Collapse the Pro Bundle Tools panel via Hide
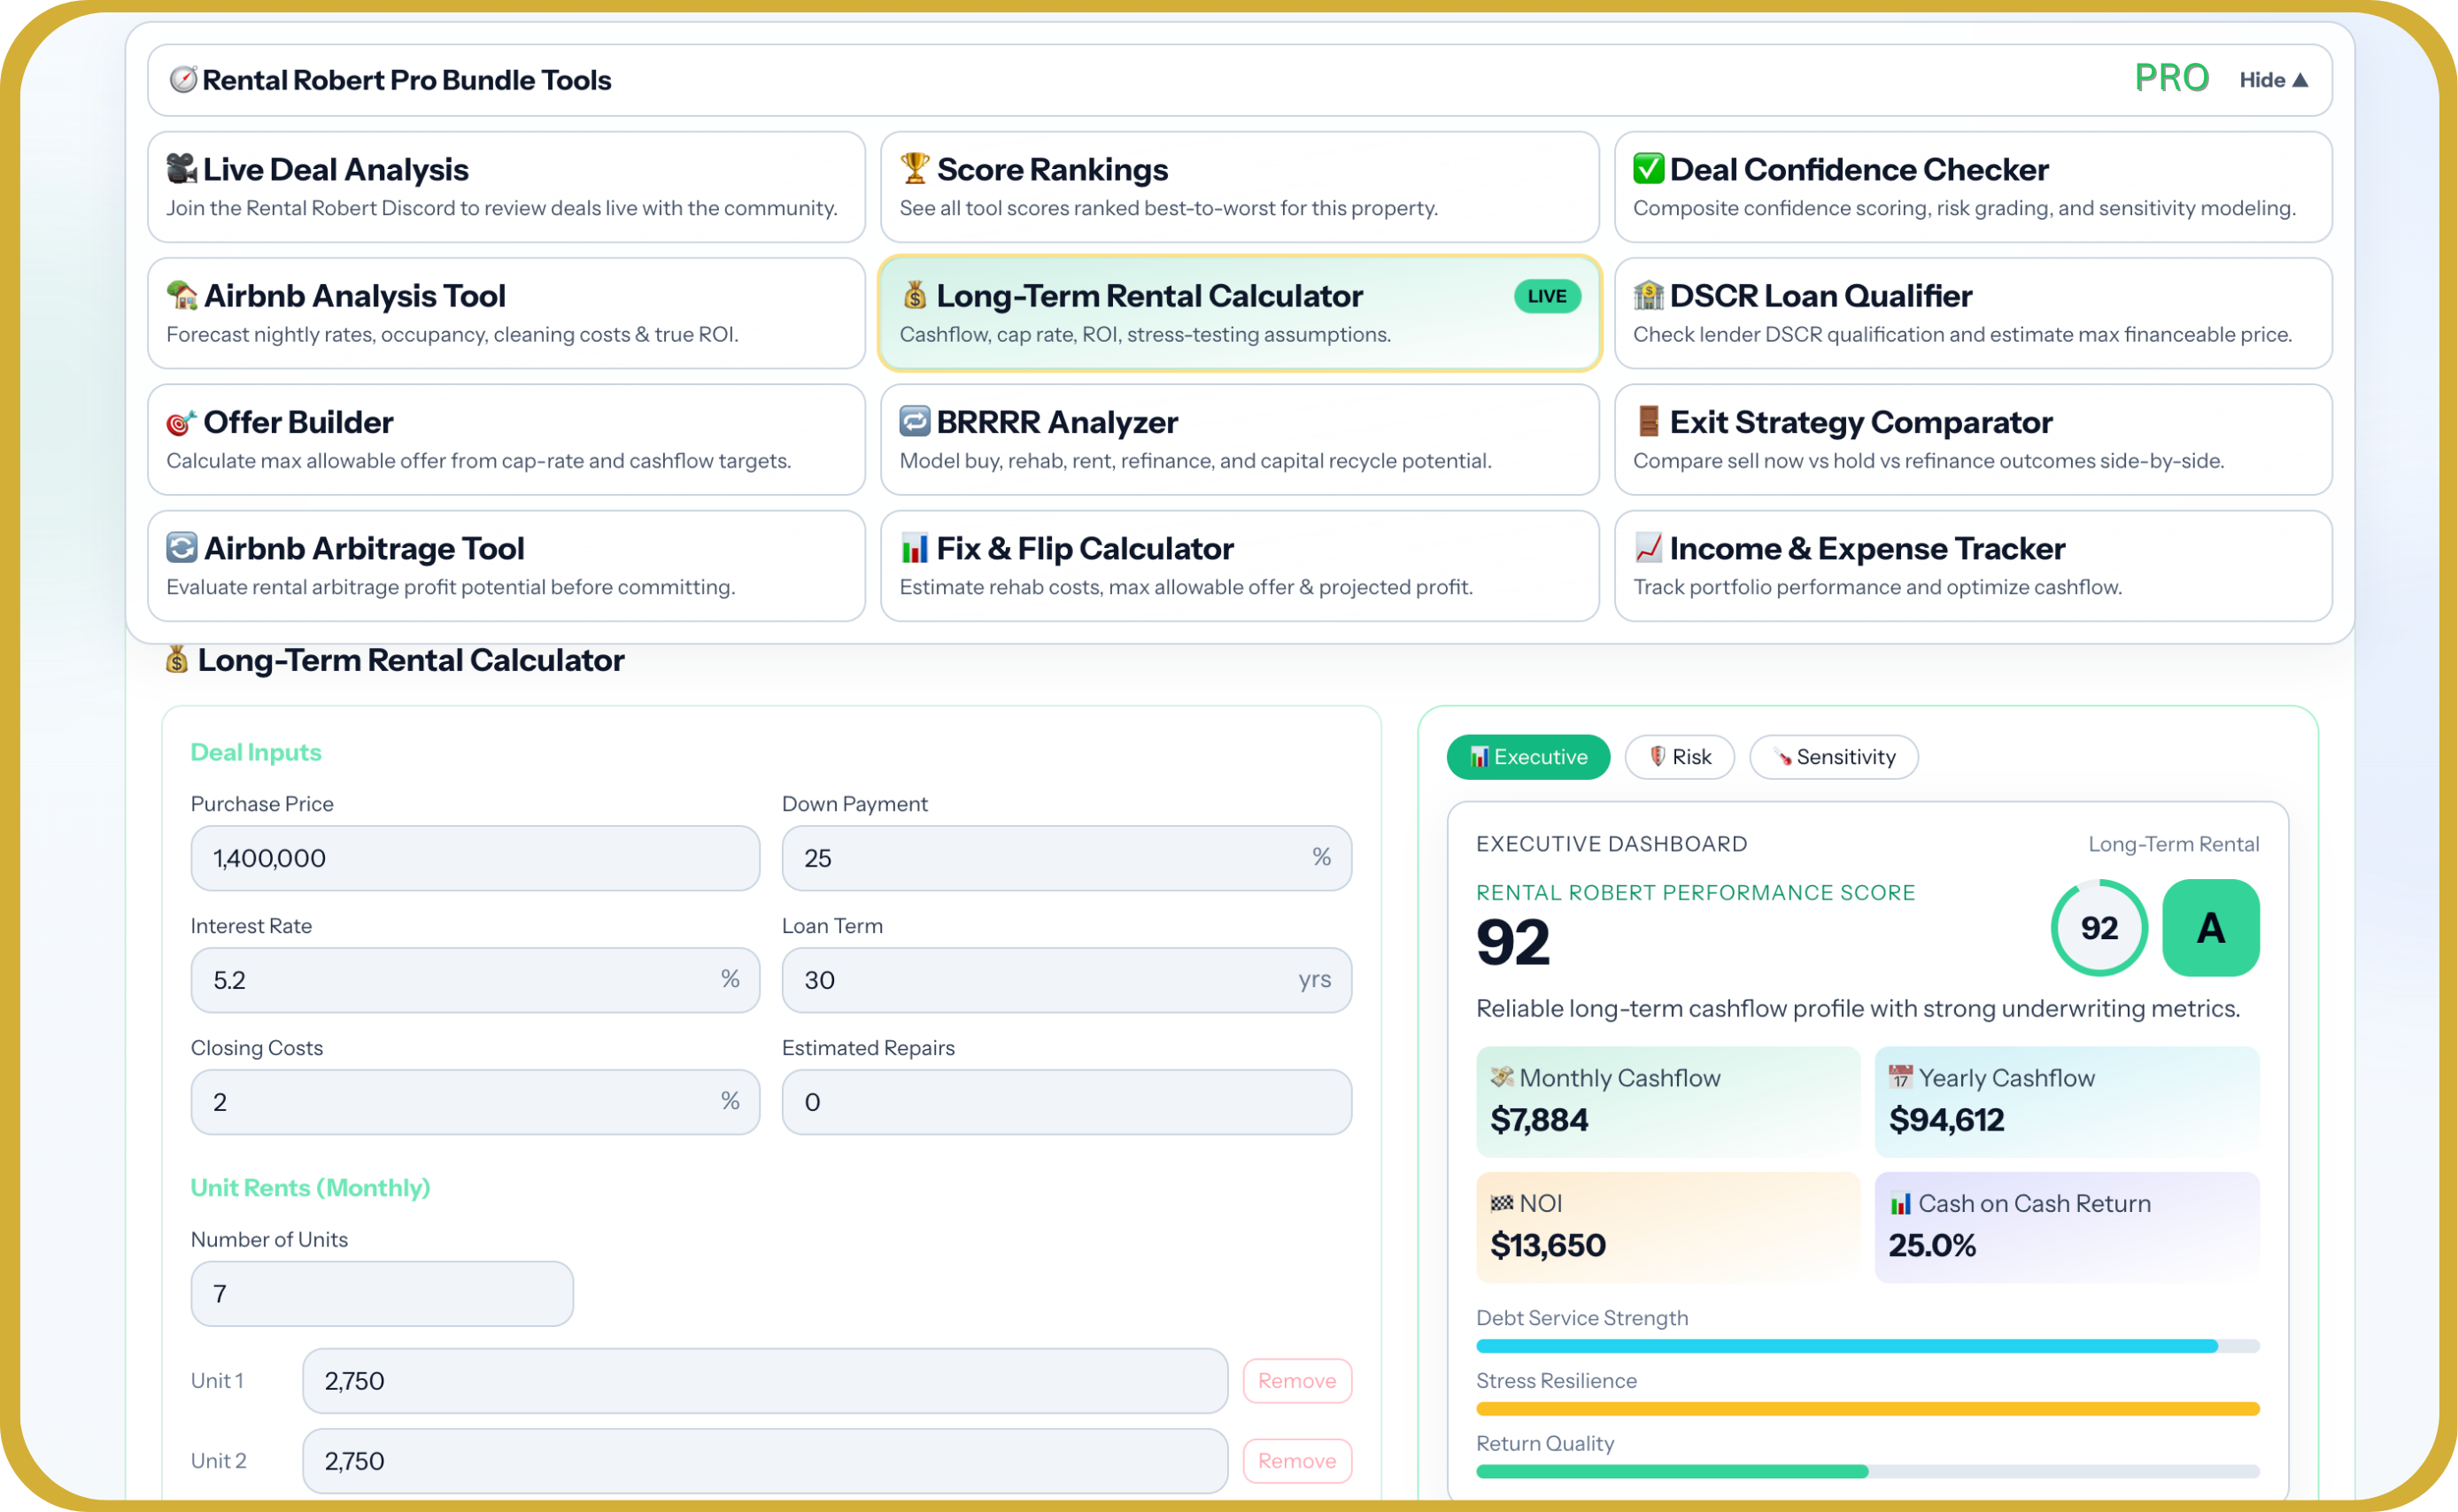This screenshot has width=2458, height=1512. tap(2273, 80)
